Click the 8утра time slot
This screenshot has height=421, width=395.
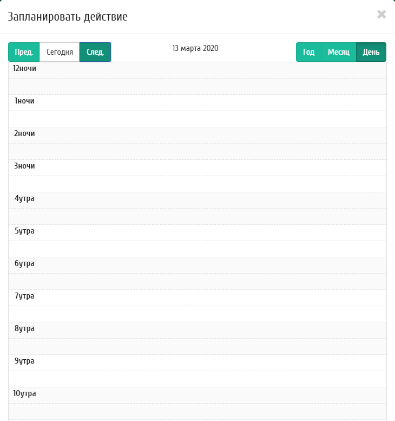coord(198,331)
